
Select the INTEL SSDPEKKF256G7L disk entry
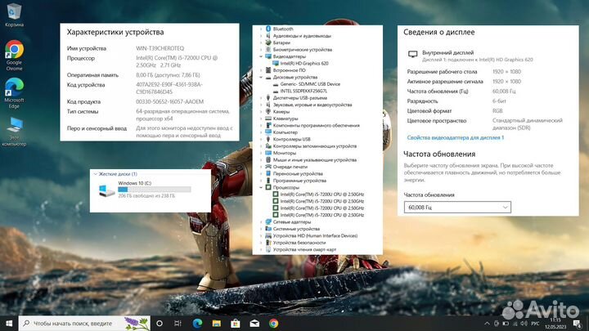click(303, 91)
